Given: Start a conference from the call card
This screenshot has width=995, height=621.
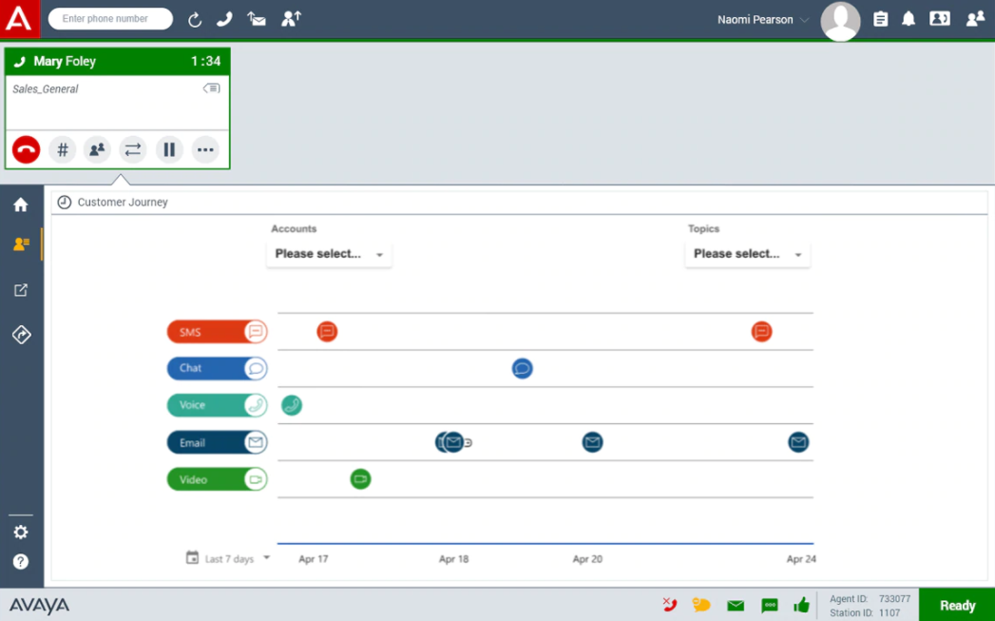Looking at the screenshot, I should [97, 149].
